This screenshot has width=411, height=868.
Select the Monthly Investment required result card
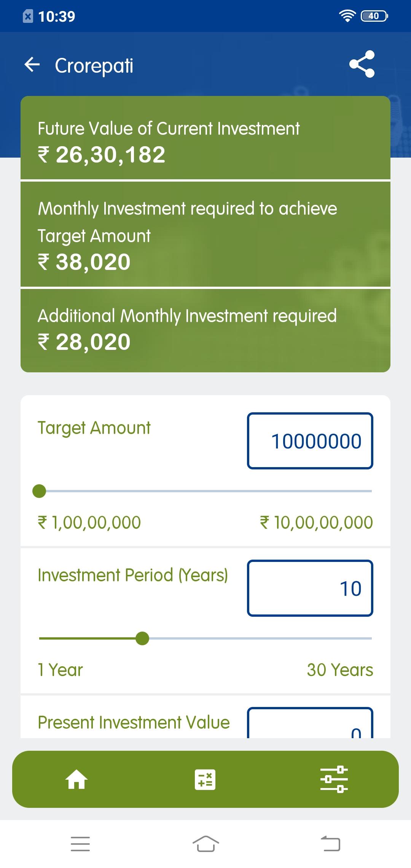point(205,234)
